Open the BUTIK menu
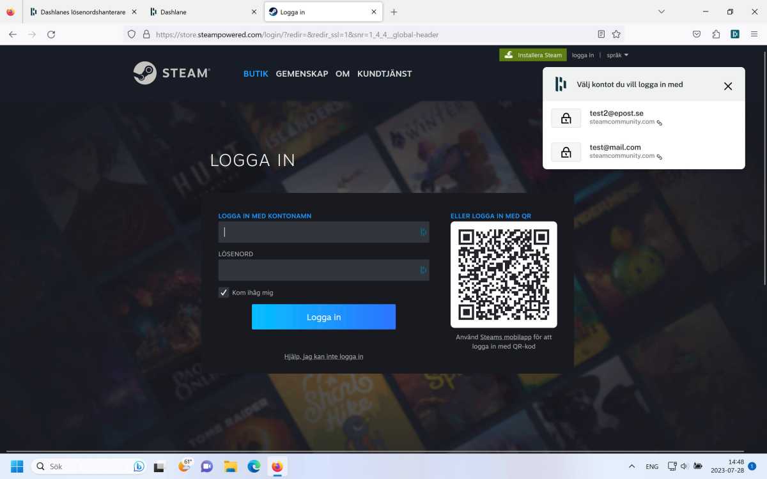 [x=256, y=73]
